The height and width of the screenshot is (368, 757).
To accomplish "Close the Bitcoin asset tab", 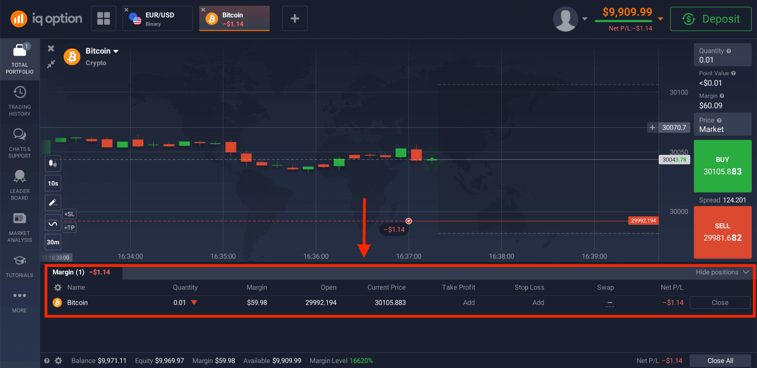I will [x=203, y=10].
